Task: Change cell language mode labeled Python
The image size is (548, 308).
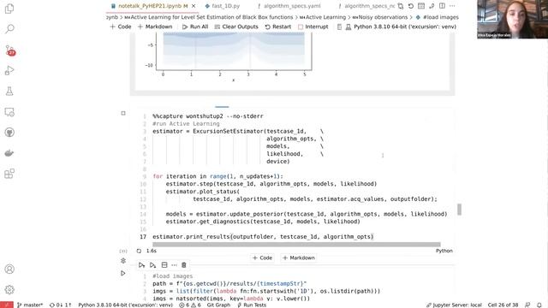Action: pos(444,251)
